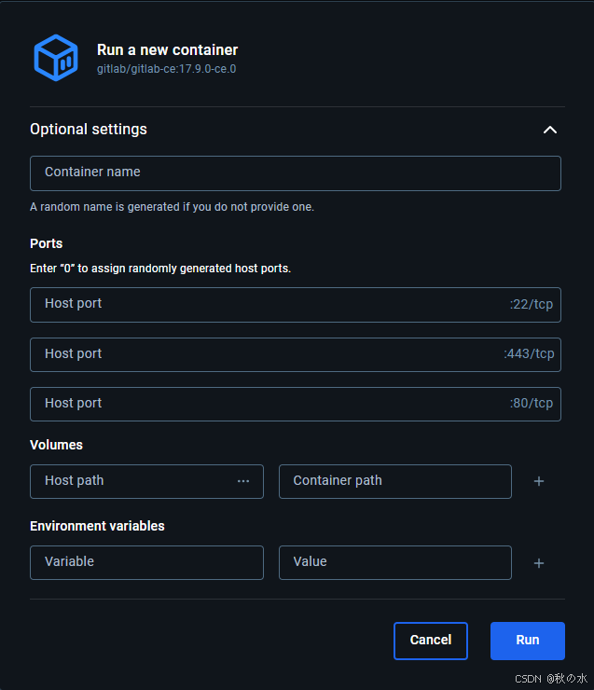
Task: Add another environment variable with plus icon
Action: click(x=539, y=563)
